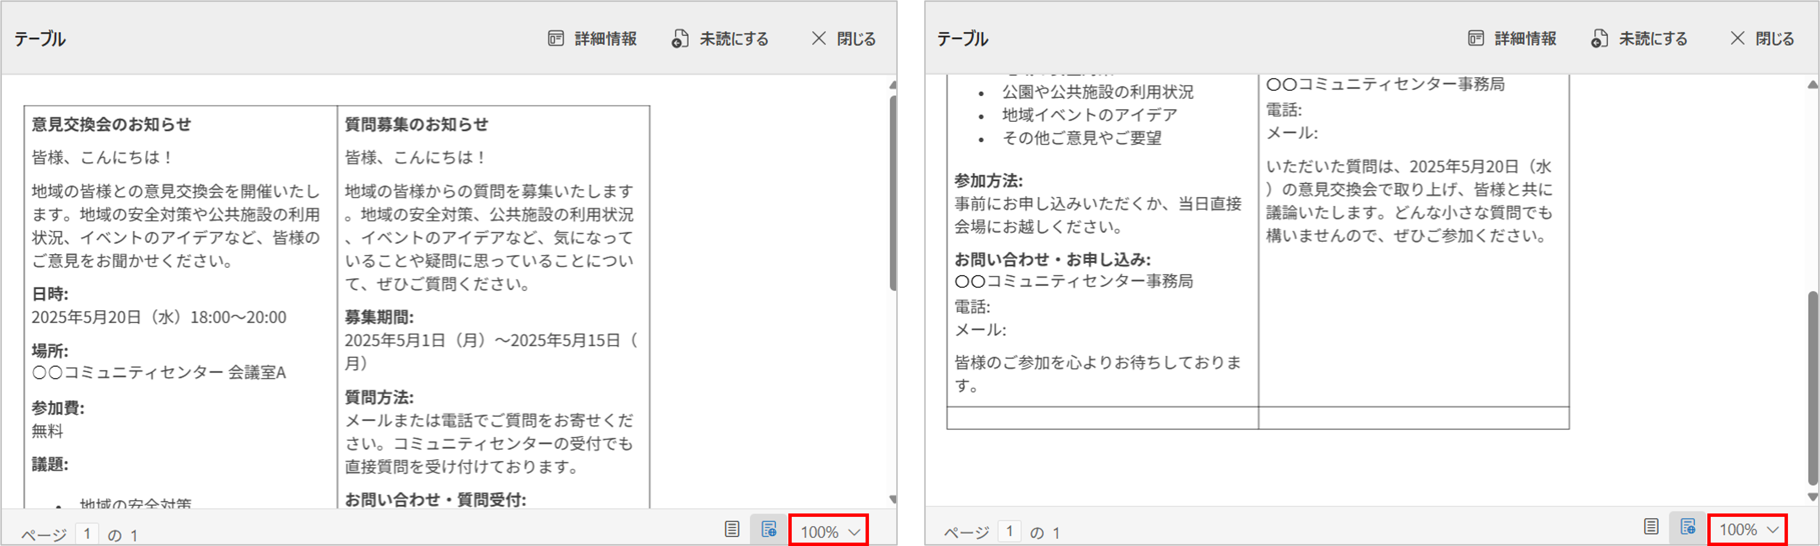The image size is (1820, 546).
Task: Click the 未読にする document icon in left window
Action: tap(680, 39)
